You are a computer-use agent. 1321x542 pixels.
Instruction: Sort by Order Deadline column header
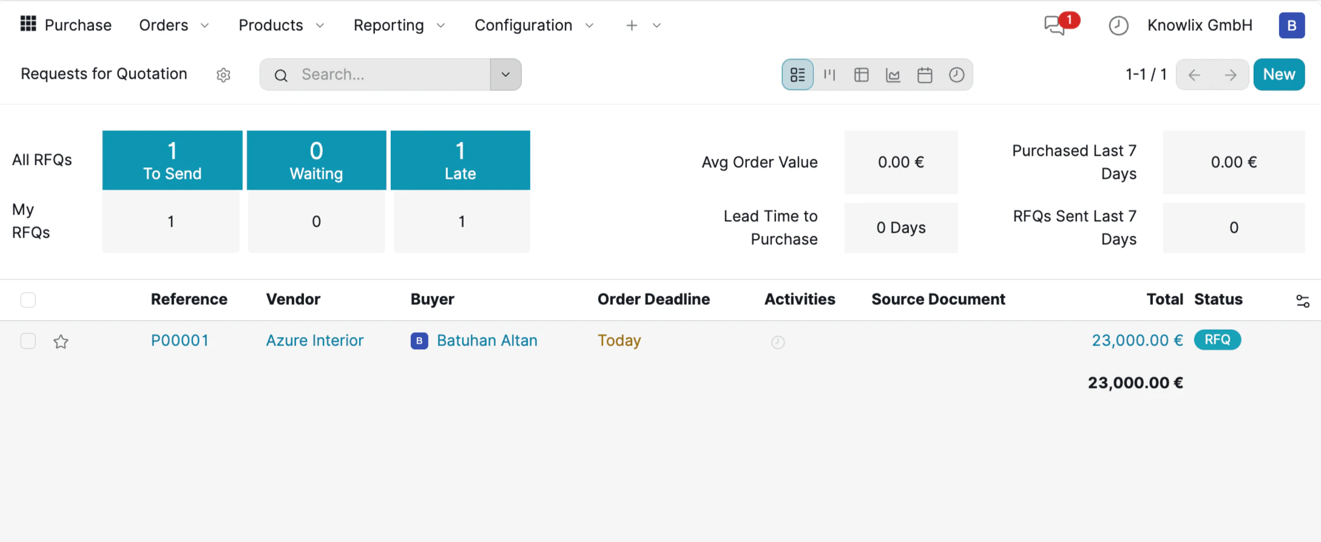coord(654,299)
